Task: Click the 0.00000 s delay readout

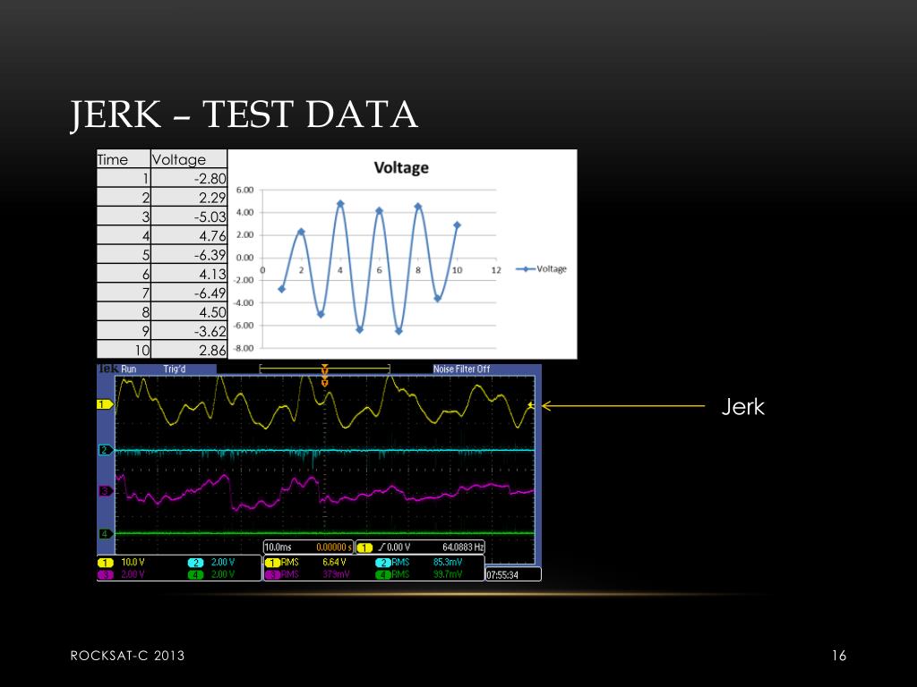Action: (x=334, y=547)
